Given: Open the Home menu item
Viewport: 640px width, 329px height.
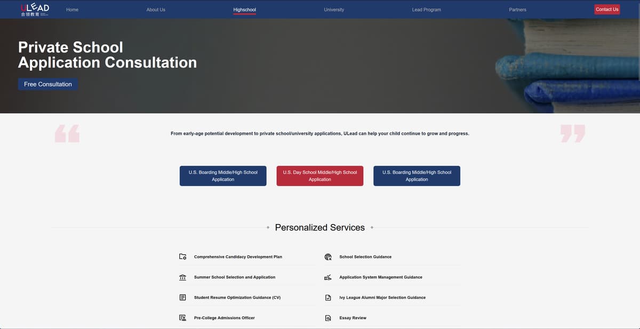Looking at the screenshot, I should [72, 9].
